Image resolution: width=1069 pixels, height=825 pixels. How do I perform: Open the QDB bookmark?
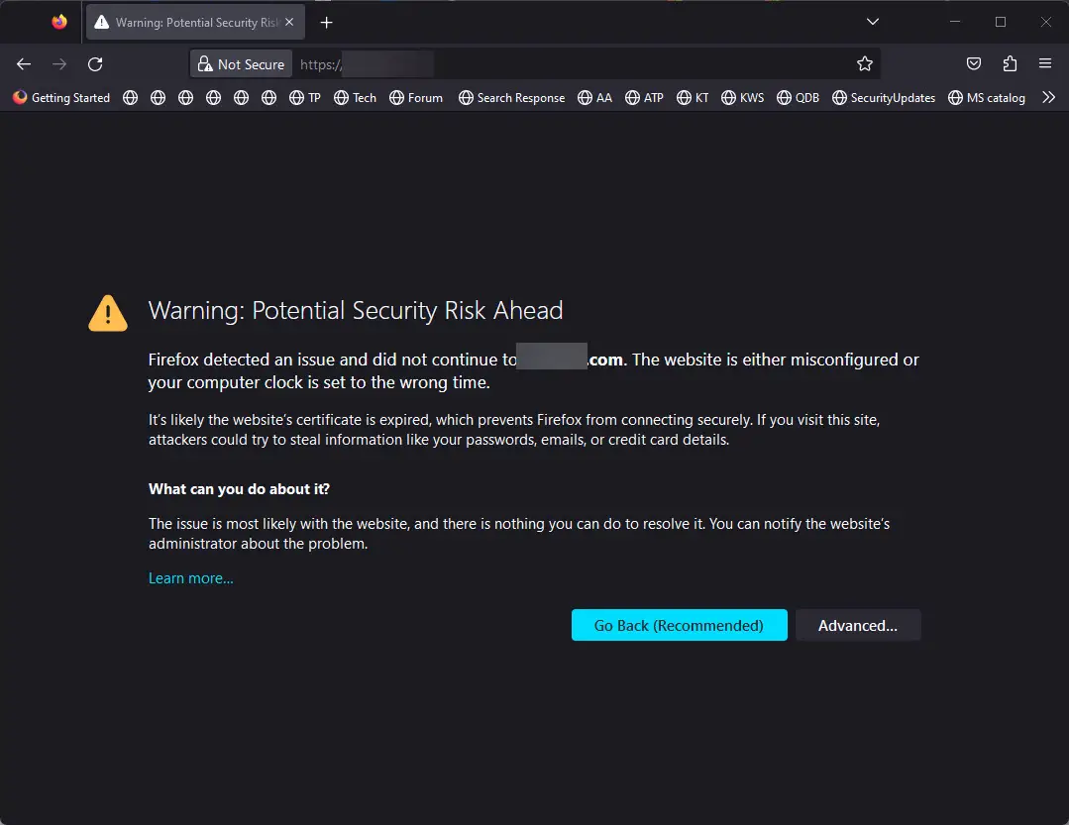pos(799,97)
